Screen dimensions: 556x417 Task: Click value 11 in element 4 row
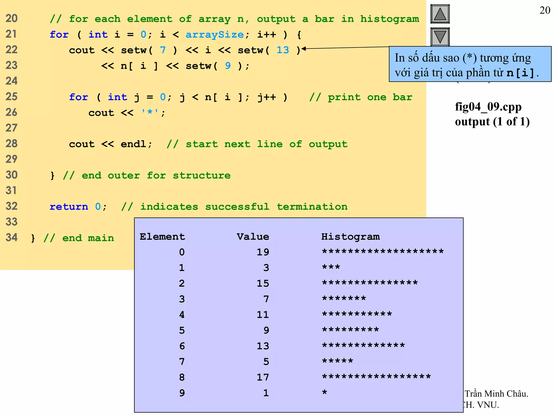tap(263, 315)
